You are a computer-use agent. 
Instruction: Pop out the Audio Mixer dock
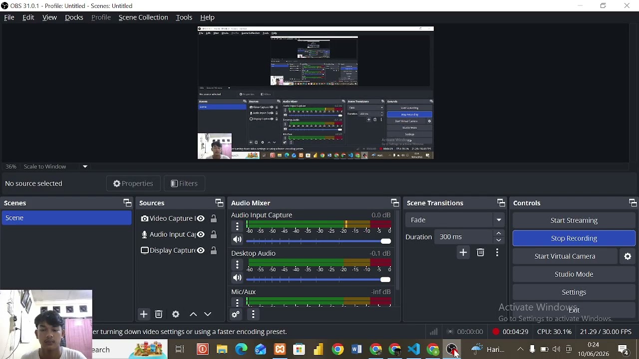coord(395,203)
